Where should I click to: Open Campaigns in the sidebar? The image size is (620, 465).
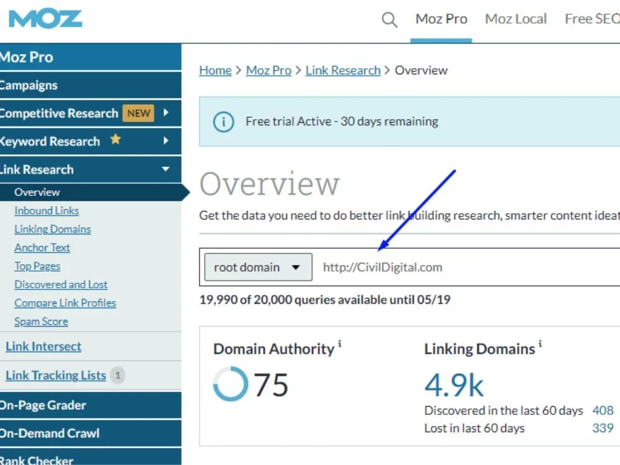(91, 86)
